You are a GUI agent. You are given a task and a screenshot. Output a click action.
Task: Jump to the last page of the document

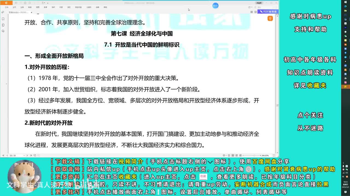click(31, 155)
